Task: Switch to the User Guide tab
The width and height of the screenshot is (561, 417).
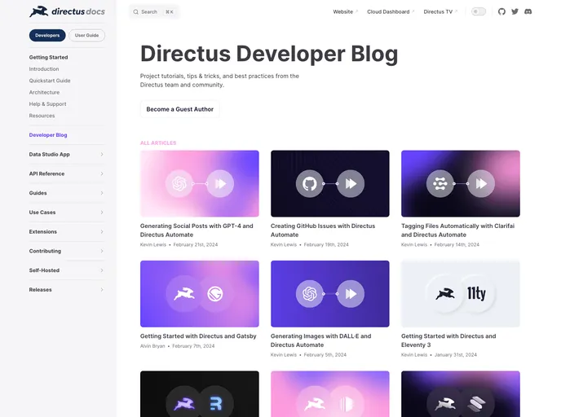Action: click(x=86, y=35)
